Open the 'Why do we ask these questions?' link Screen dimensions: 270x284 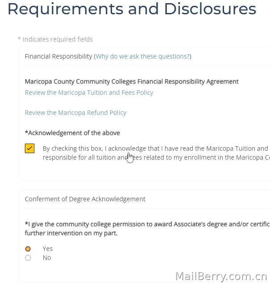click(x=142, y=56)
